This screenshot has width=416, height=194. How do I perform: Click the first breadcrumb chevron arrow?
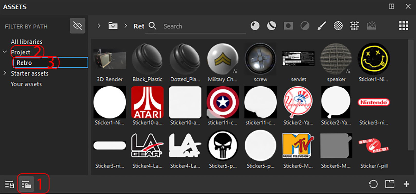[99, 26]
